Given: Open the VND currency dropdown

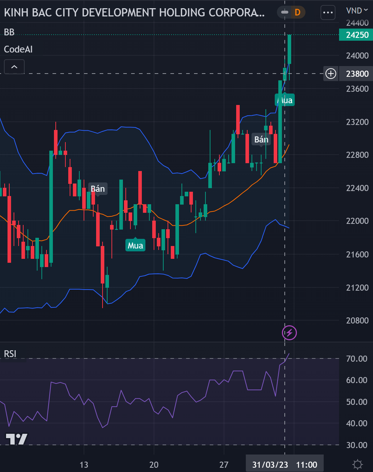Looking at the screenshot, I should tap(357, 10).
